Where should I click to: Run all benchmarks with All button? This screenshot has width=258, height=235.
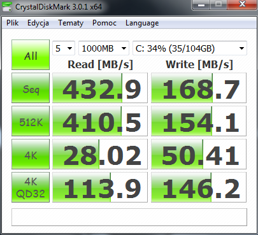(x=31, y=55)
